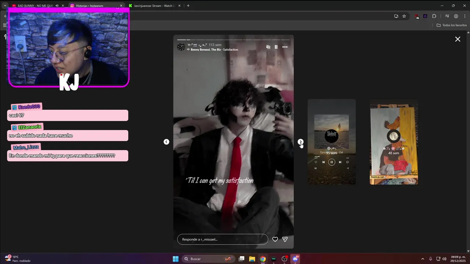Viewport: 470px width, 264px height.
Task: Click the 'Responde a r_missael...' reply field
Action: [x=223, y=239]
